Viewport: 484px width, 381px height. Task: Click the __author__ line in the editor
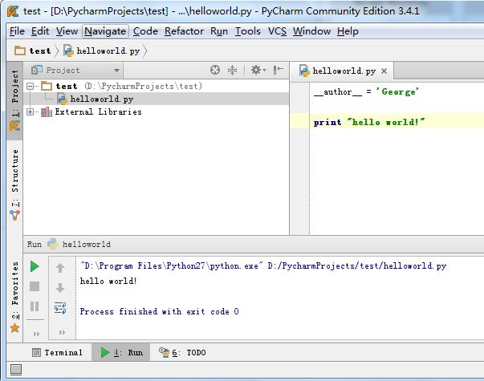point(366,91)
